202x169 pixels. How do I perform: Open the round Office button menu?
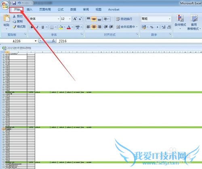[5, 5]
